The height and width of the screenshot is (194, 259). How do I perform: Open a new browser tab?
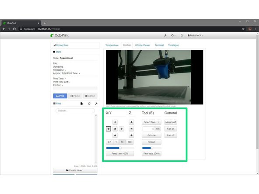[x=45, y=23]
